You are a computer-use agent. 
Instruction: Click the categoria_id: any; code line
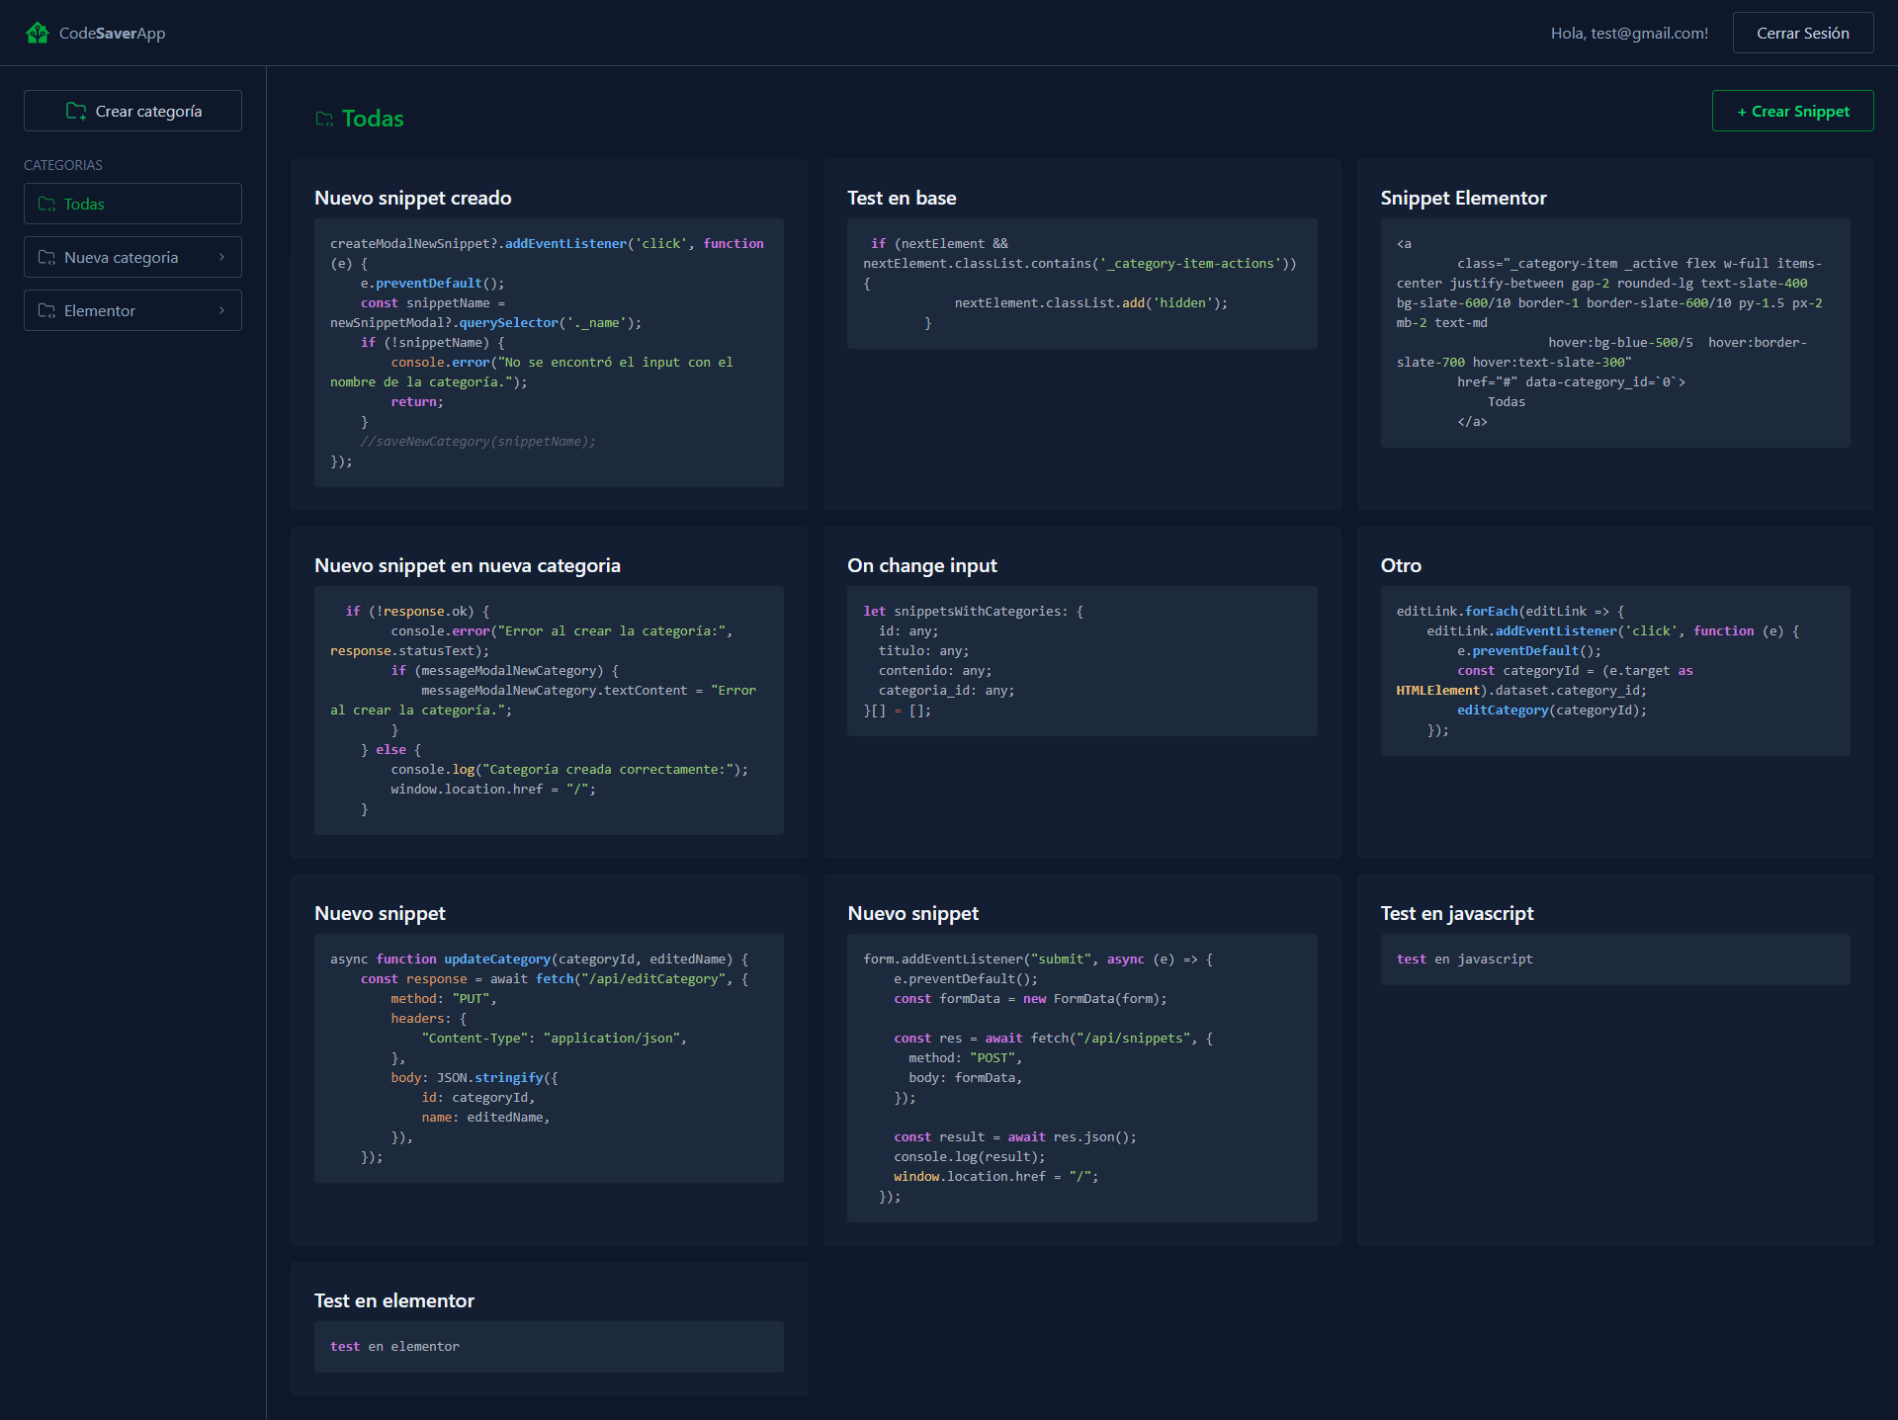(946, 691)
